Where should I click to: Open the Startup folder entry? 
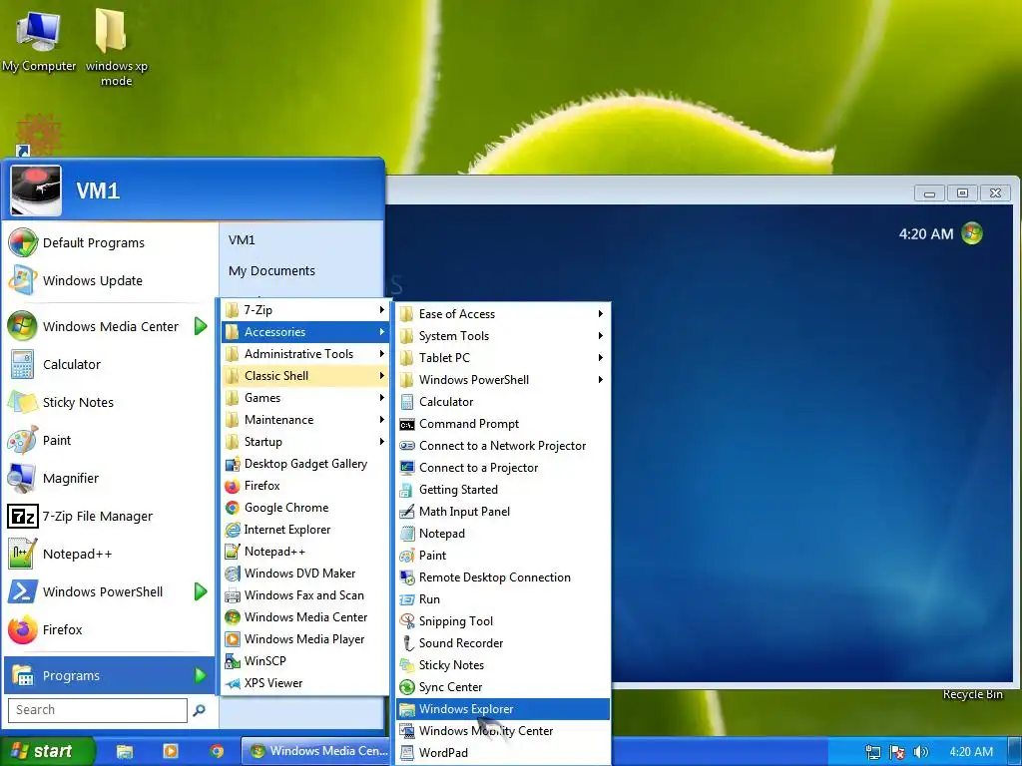(305, 442)
